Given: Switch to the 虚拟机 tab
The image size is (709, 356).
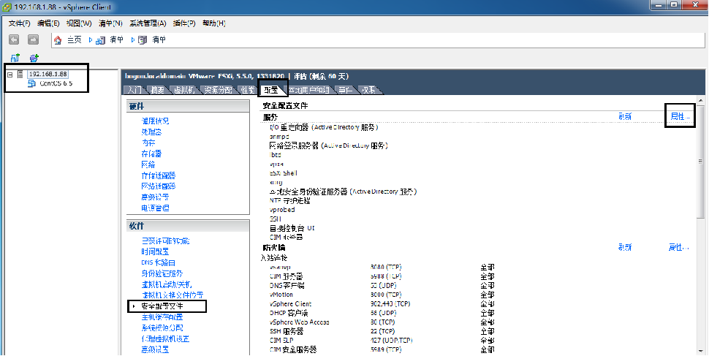Looking at the screenshot, I should (184, 90).
